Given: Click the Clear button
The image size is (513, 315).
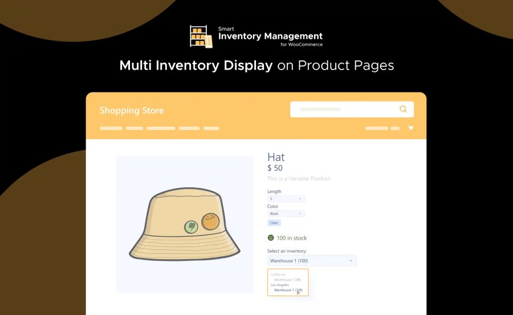Looking at the screenshot, I should 274,223.
